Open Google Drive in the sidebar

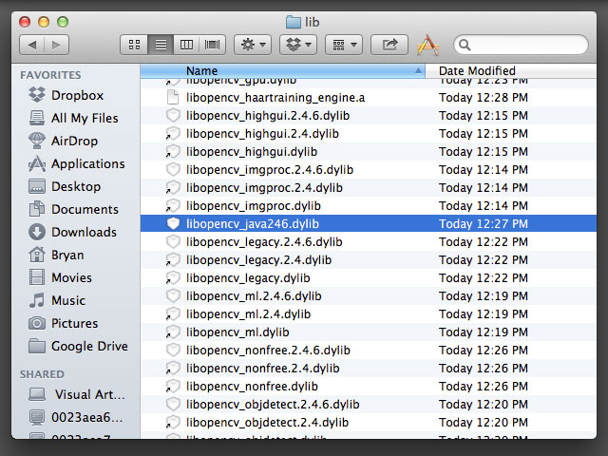point(89,346)
